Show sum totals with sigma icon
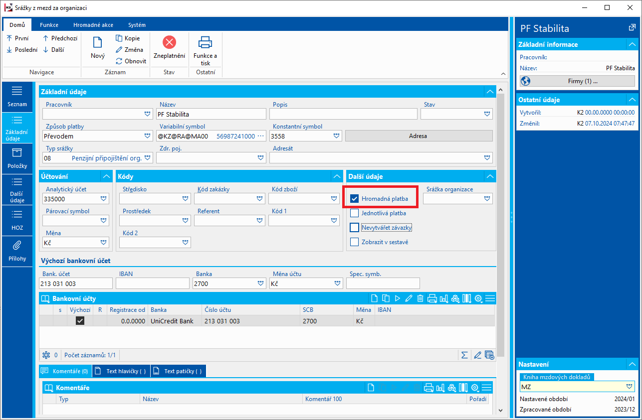 click(x=464, y=355)
